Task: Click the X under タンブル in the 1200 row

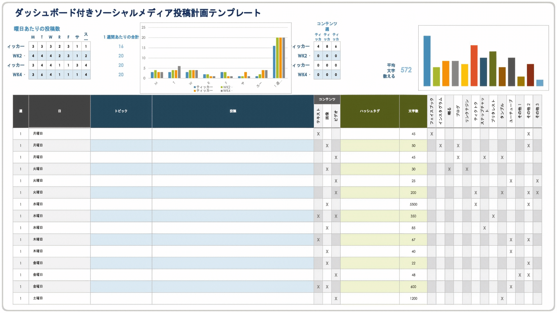Action: 502,299
